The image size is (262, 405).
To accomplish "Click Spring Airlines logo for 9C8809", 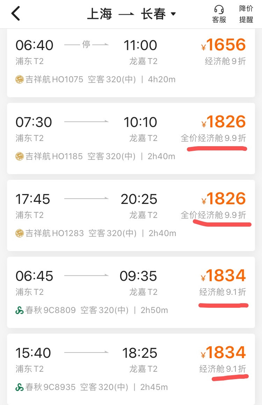I will [x=19, y=310].
